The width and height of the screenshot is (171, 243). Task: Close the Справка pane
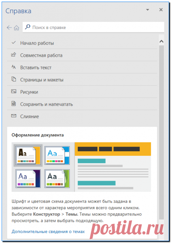pyautogui.click(x=161, y=10)
